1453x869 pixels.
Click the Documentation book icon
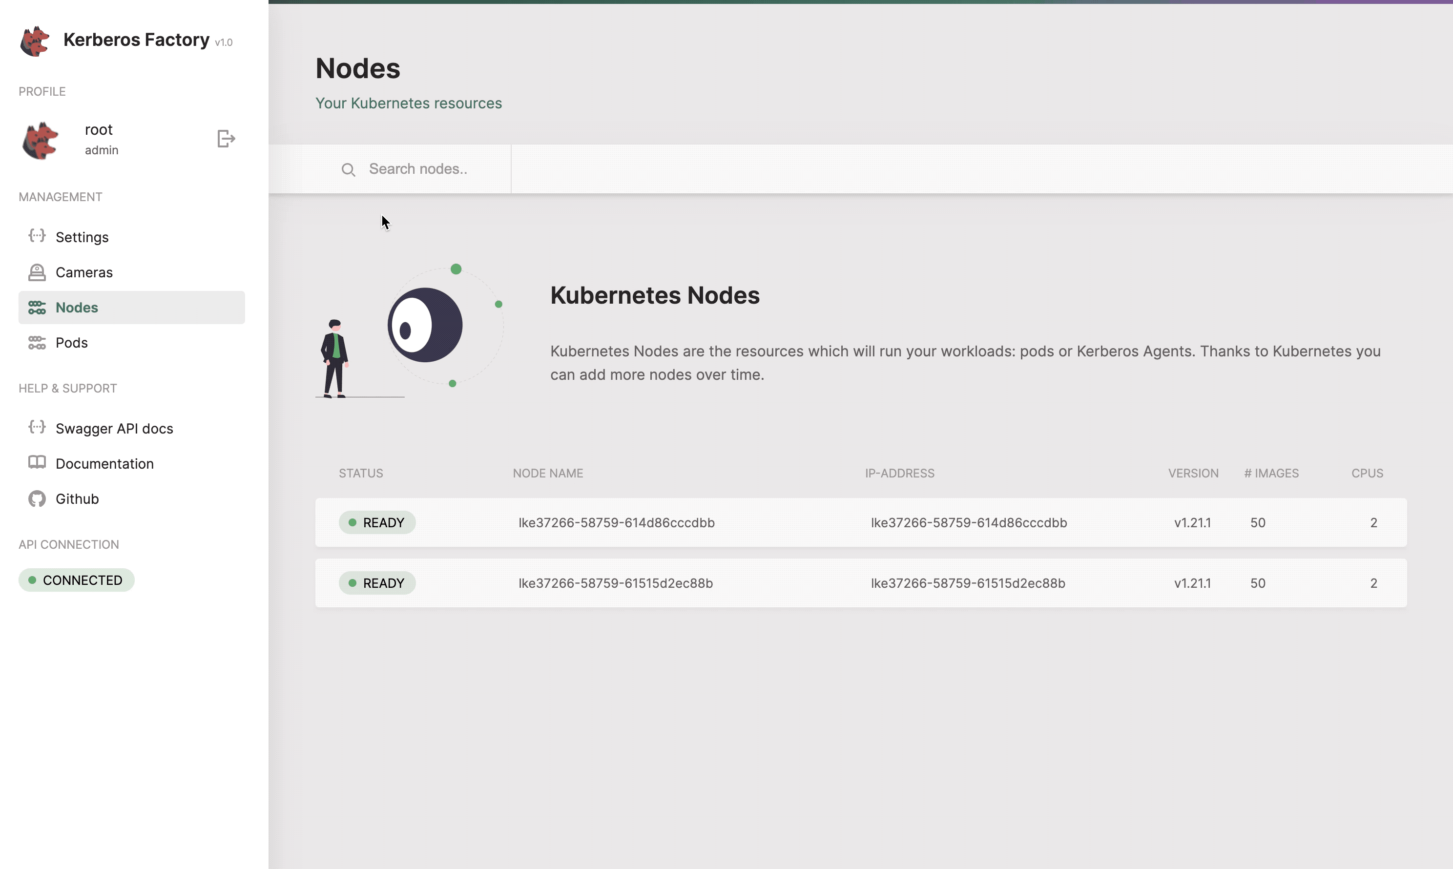tap(37, 463)
